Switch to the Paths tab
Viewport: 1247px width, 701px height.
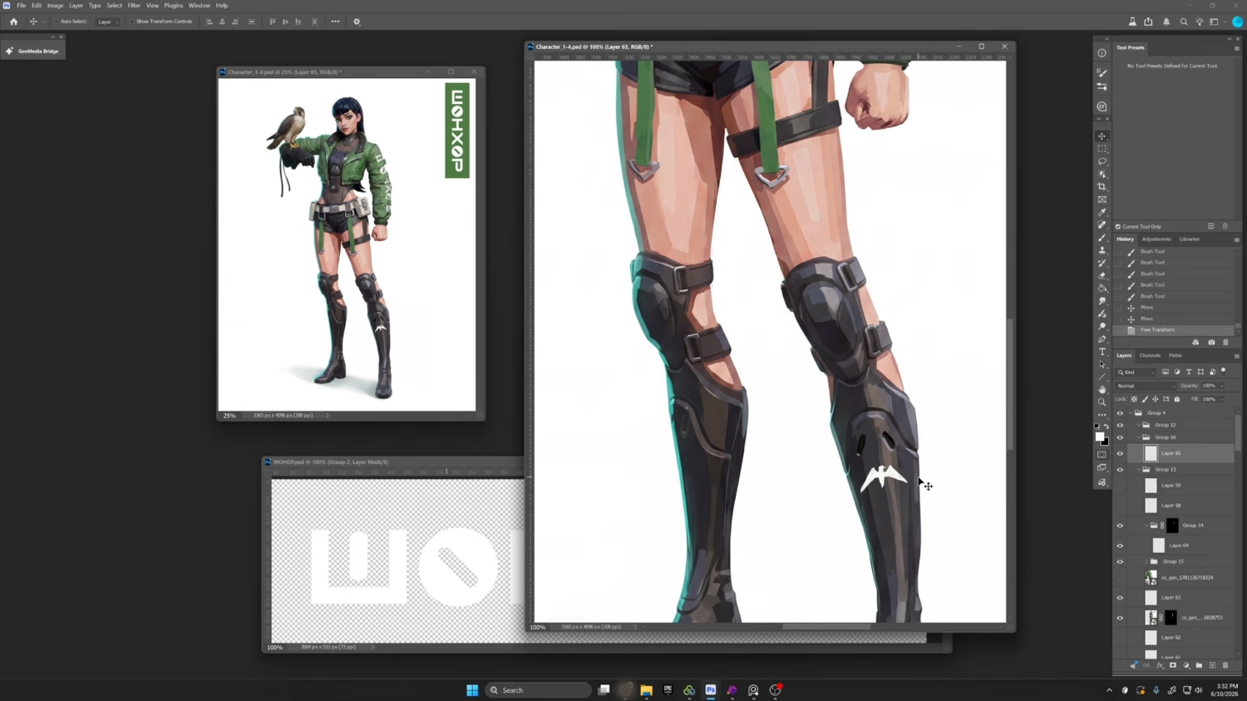(x=1175, y=356)
